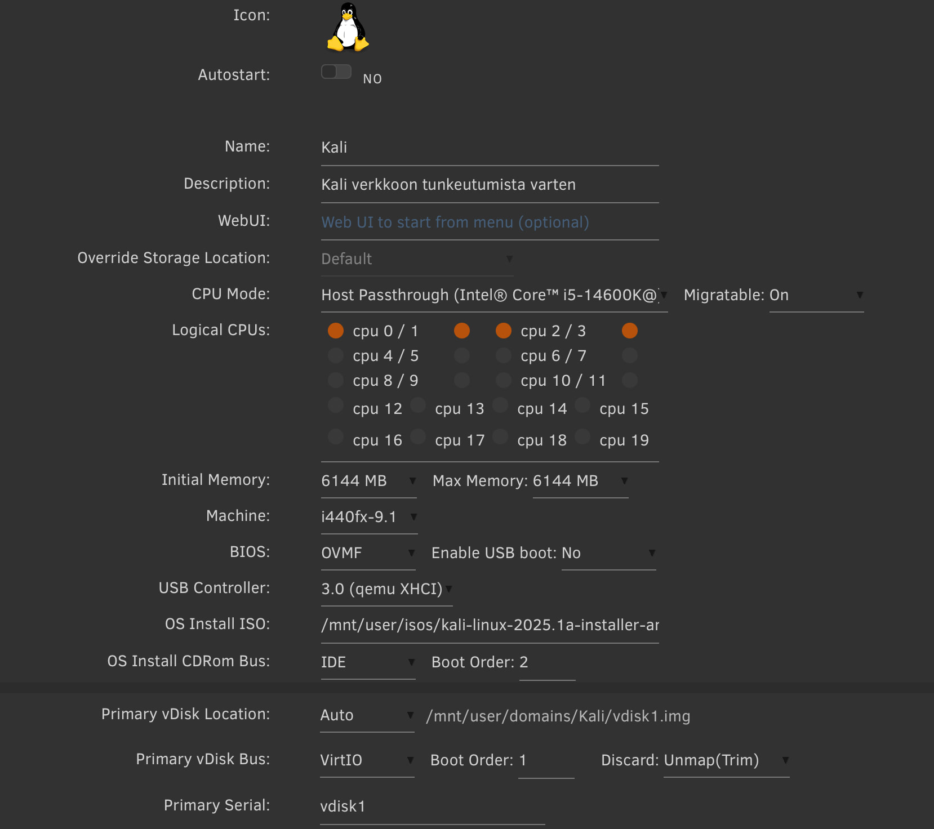Click the Tux penguin VM icon

(x=348, y=28)
